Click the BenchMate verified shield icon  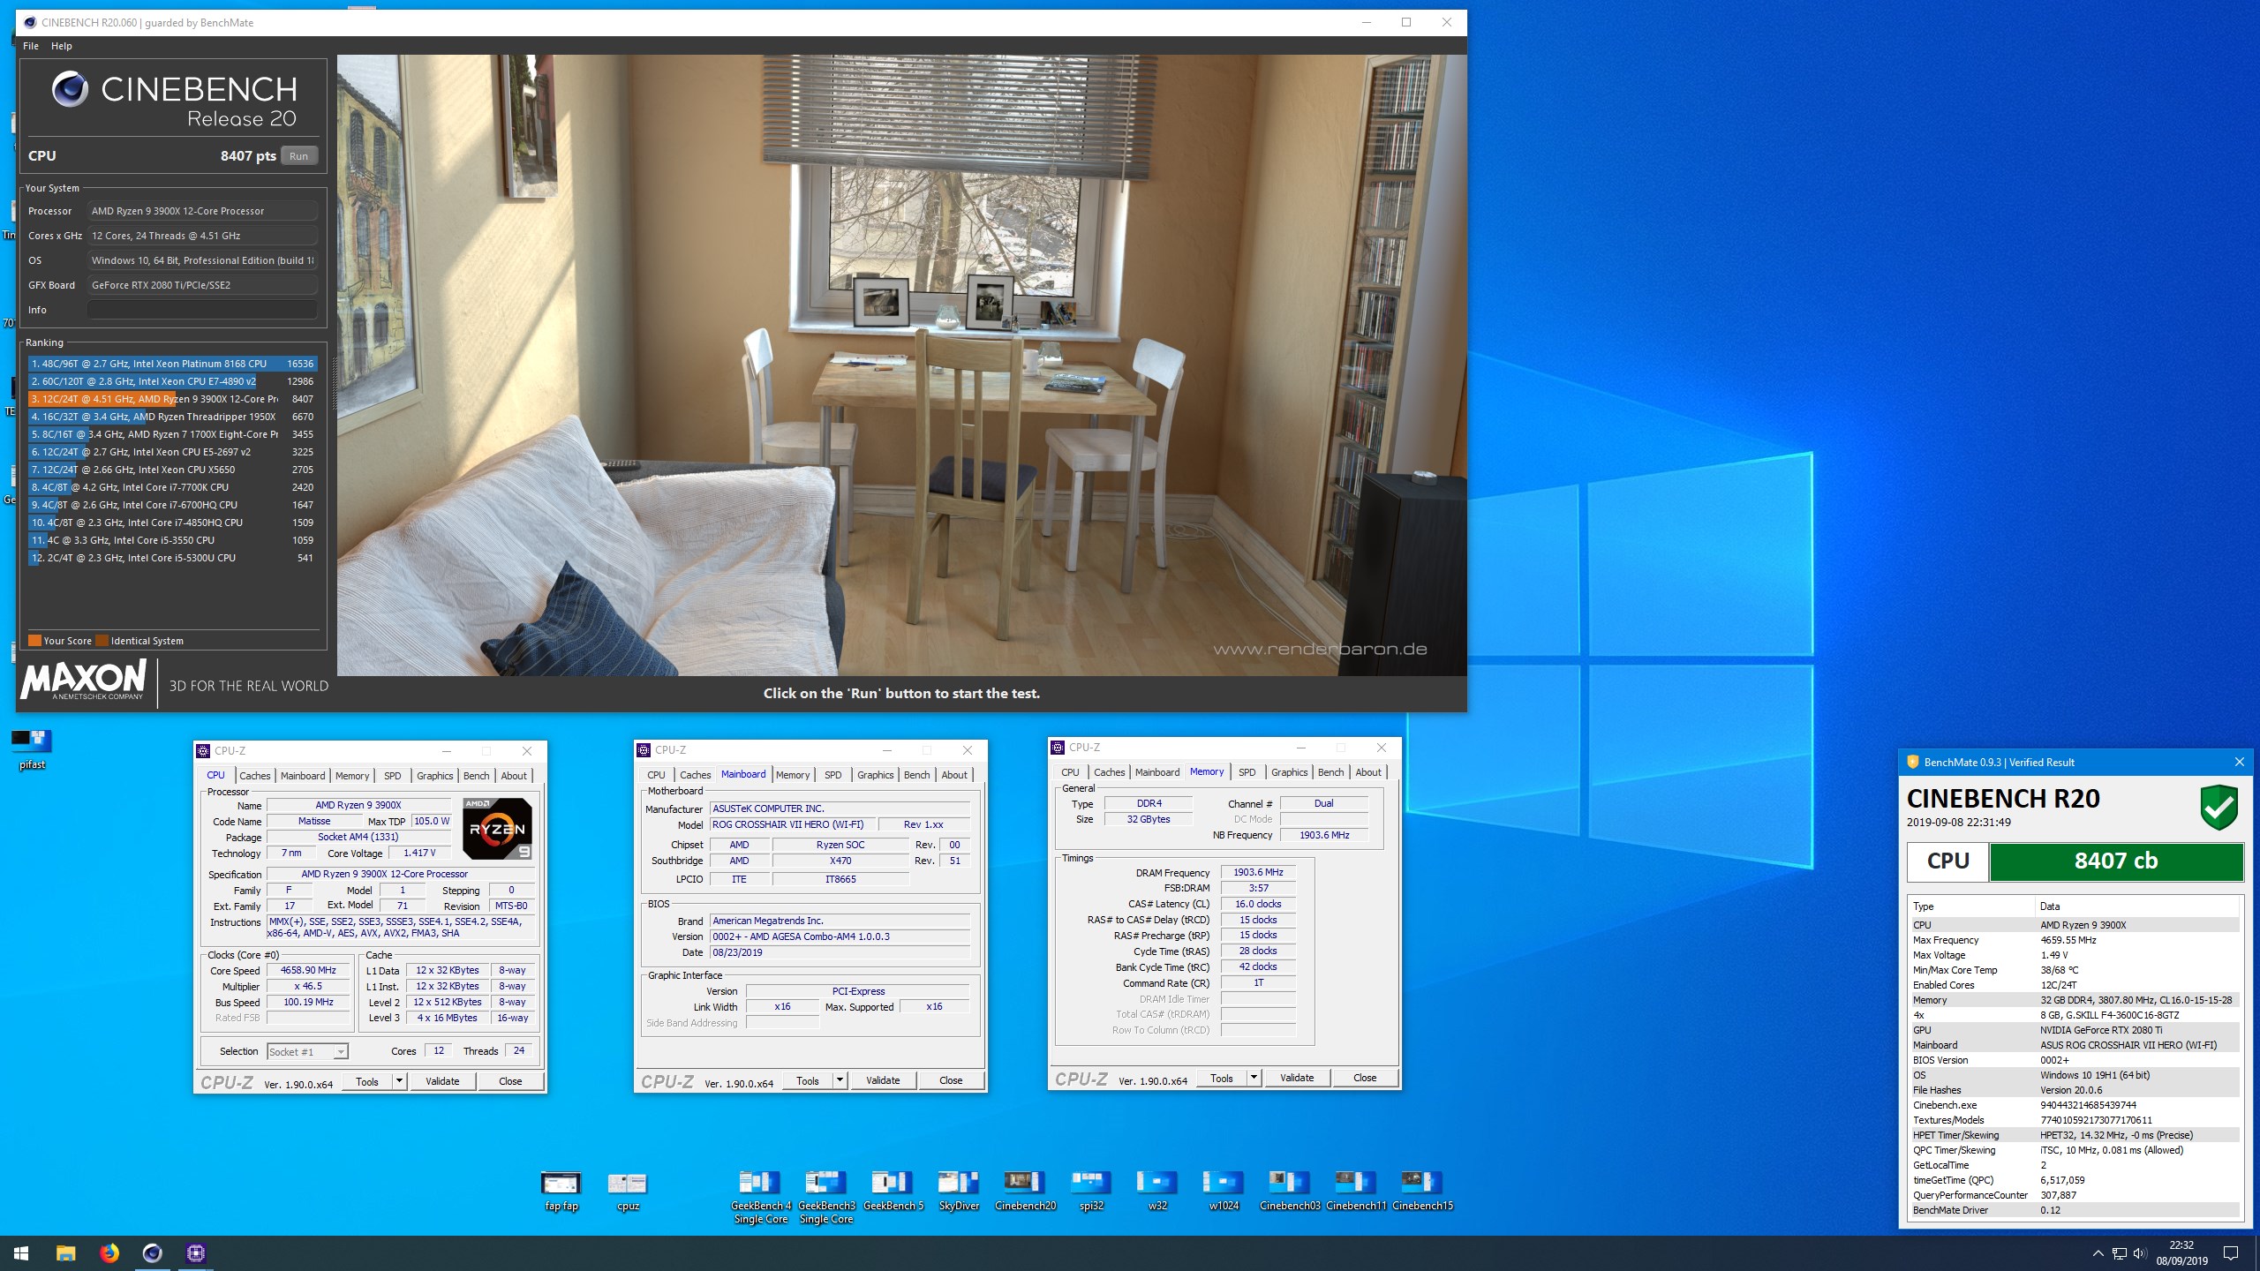click(2218, 806)
